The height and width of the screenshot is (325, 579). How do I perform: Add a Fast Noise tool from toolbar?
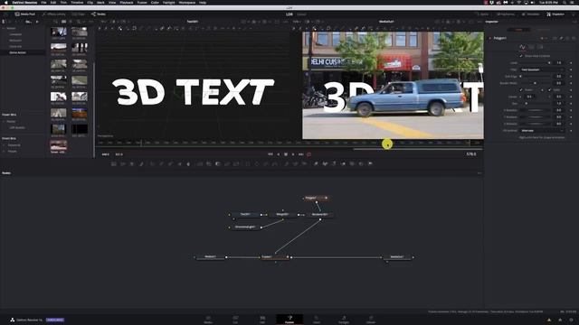[123, 163]
